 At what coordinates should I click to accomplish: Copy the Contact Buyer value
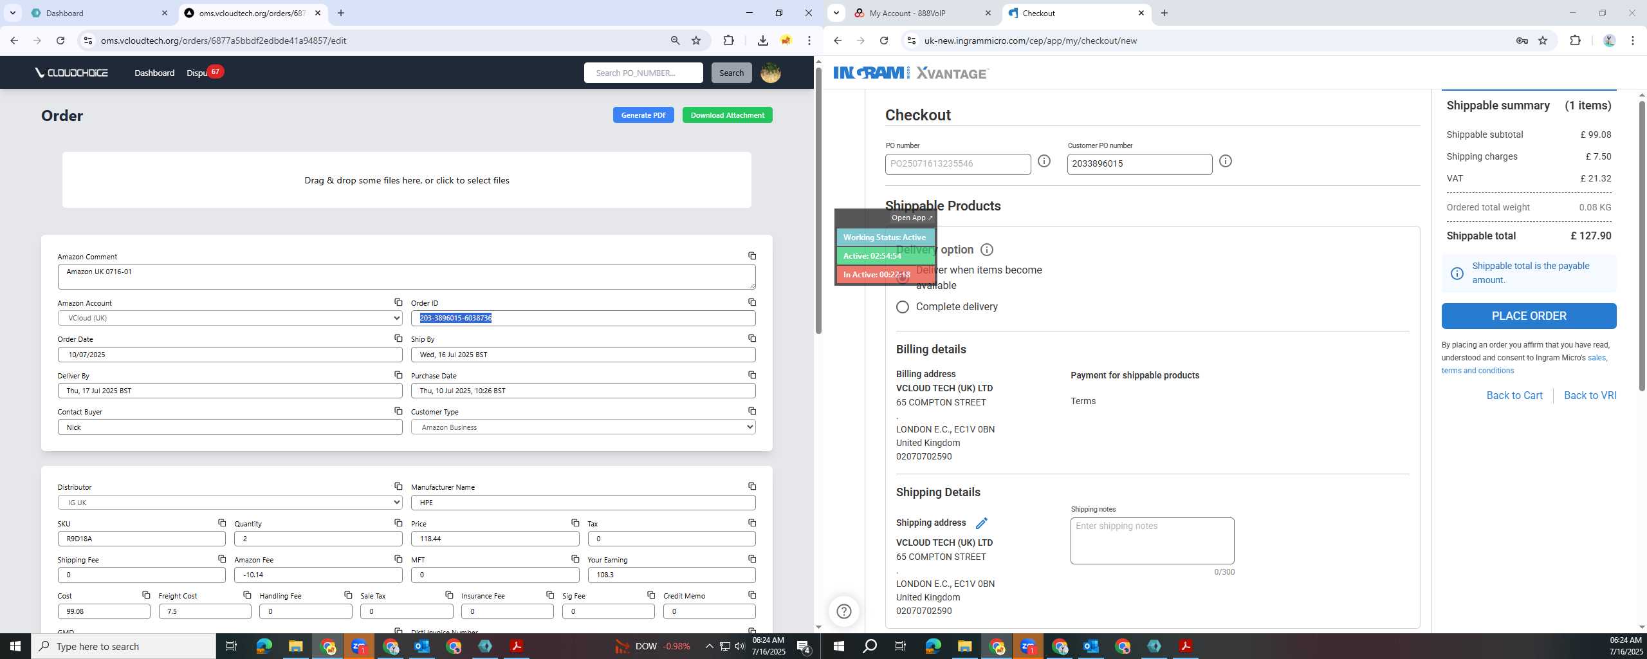click(x=398, y=411)
